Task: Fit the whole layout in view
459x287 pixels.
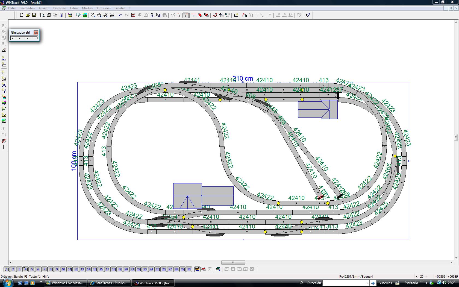Action: coord(112,15)
